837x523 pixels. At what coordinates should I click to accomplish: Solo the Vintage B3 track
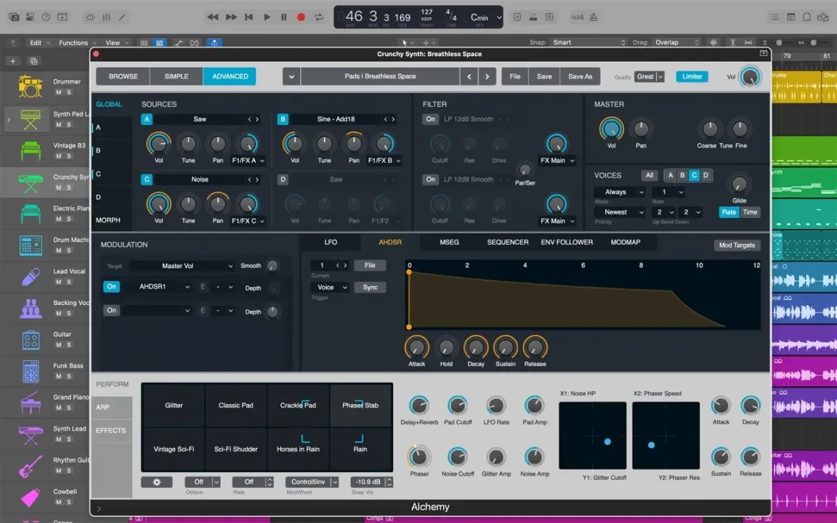69,156
